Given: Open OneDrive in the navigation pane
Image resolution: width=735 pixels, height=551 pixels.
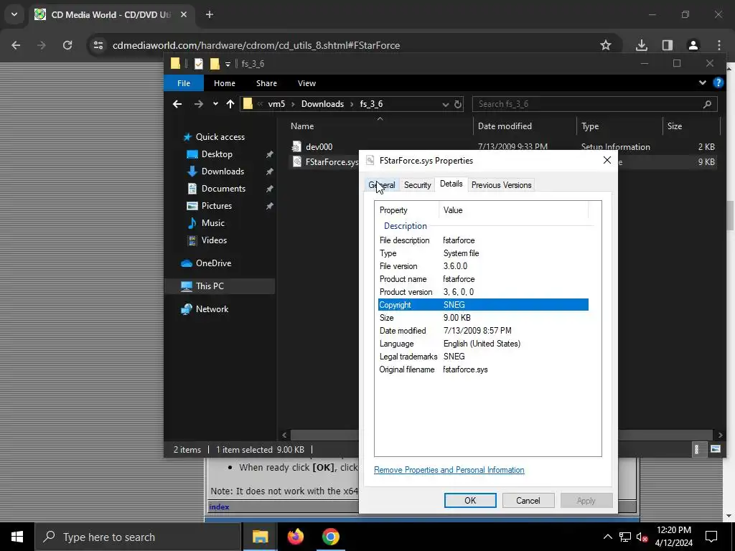Looking at the screenshot, I should click(x=213, y=263).
